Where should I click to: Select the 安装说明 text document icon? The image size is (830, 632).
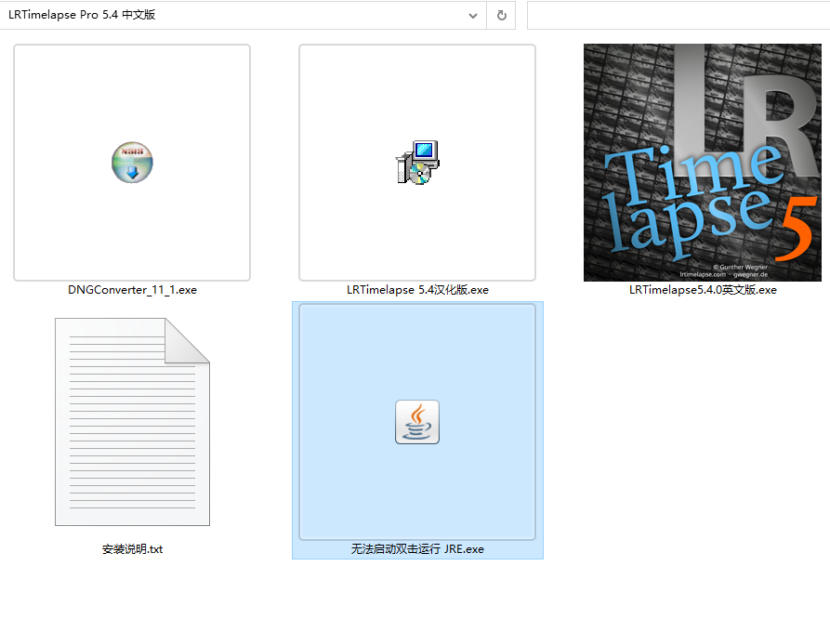tap(132, 422)
